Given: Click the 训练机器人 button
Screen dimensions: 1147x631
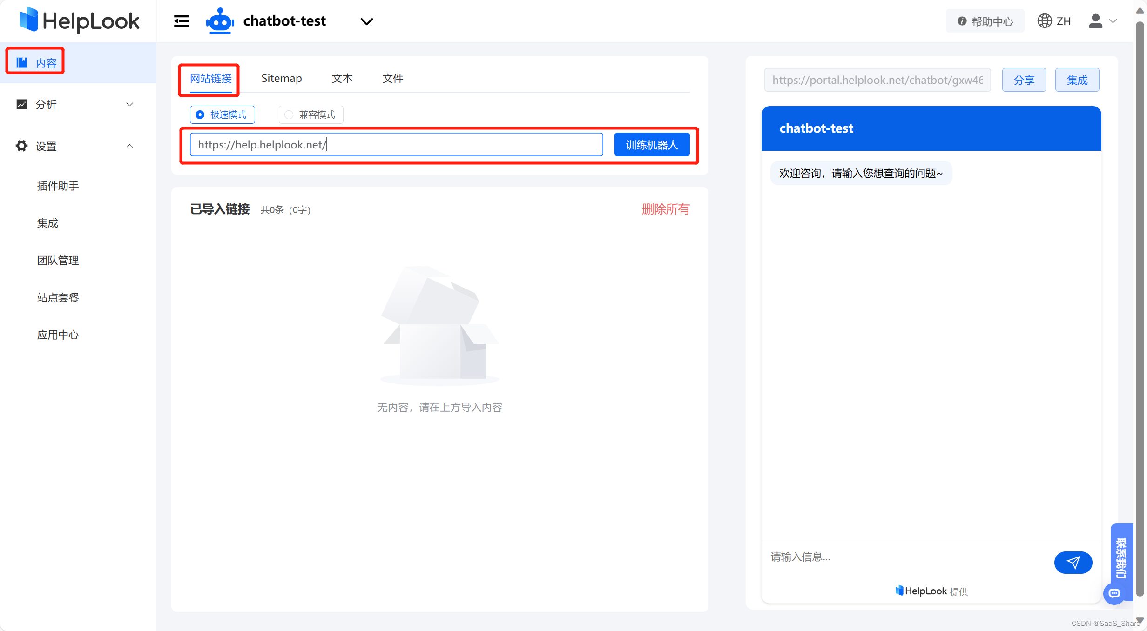Looking at the screenshot, I should coord(651,145).
